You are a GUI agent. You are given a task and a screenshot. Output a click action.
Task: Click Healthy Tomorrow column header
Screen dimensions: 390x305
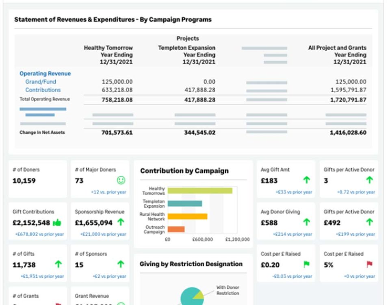[108, 55]
